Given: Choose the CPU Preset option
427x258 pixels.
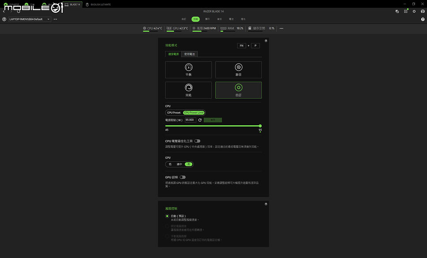Looking at the screenshot, I should coord(174,112).
